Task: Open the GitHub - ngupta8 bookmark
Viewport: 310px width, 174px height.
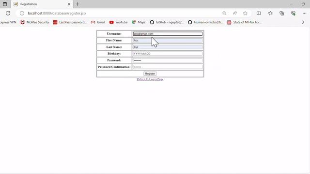Action: point(167,22)
